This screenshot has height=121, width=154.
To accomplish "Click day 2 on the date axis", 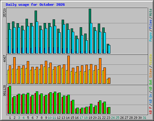I will 14,118.
